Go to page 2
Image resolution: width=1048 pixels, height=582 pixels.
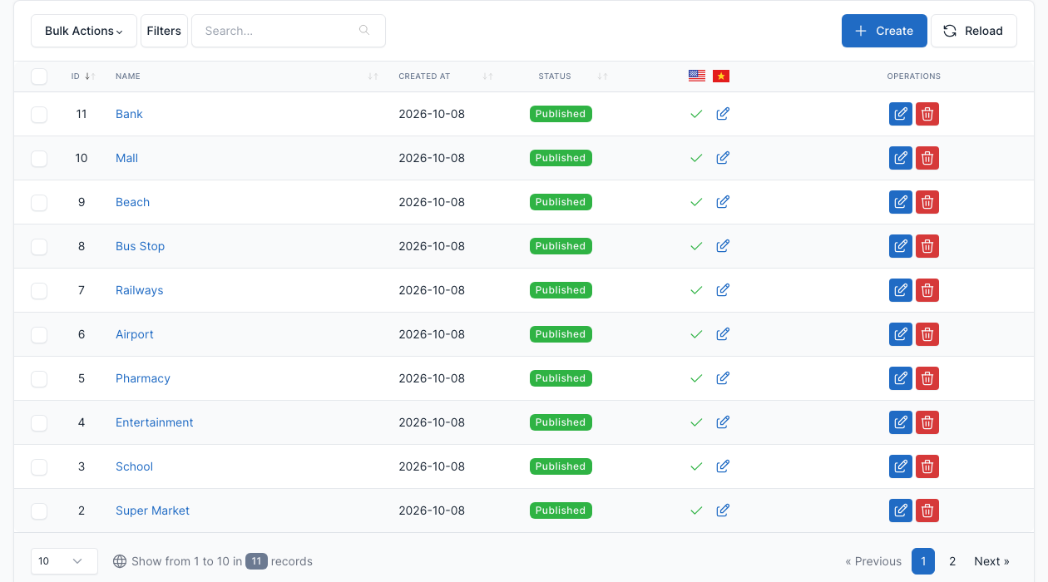coord(953,561)
